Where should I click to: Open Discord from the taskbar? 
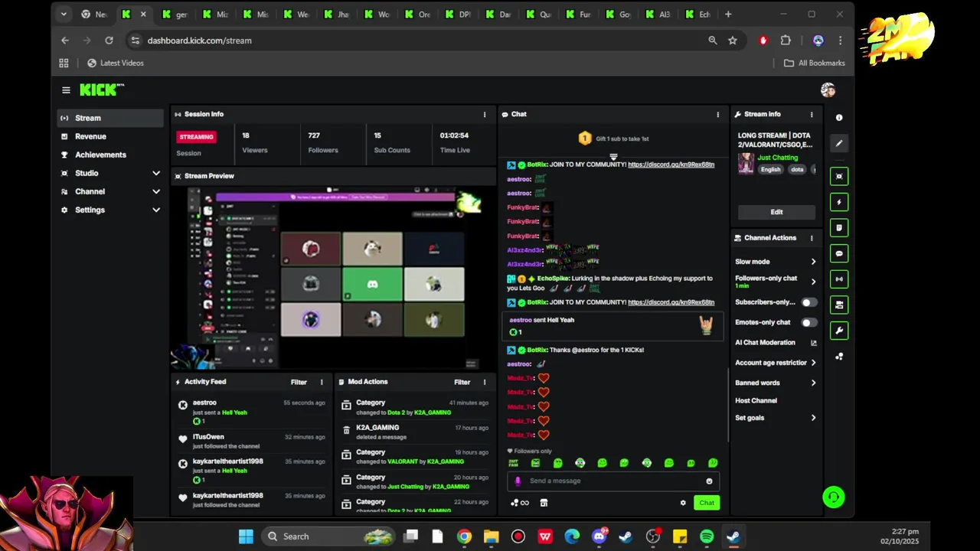coord(599,536)
